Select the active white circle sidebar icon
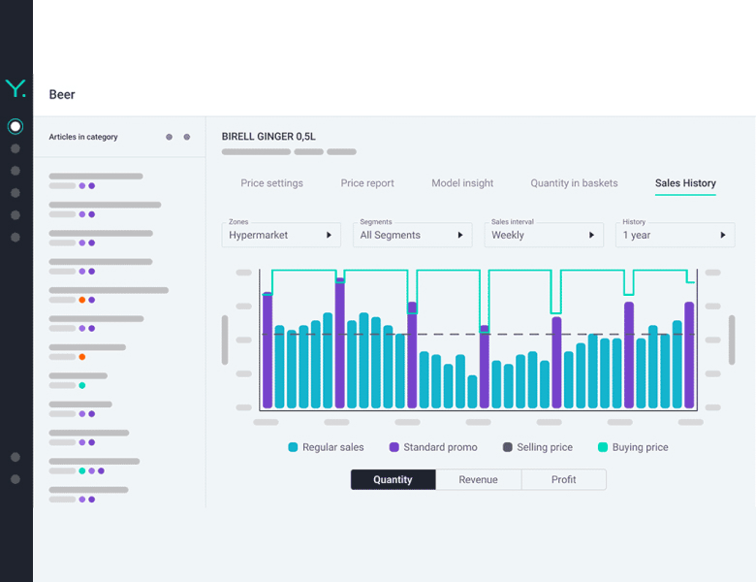This screenshot has width=756, height=582. tap(16, 126)
